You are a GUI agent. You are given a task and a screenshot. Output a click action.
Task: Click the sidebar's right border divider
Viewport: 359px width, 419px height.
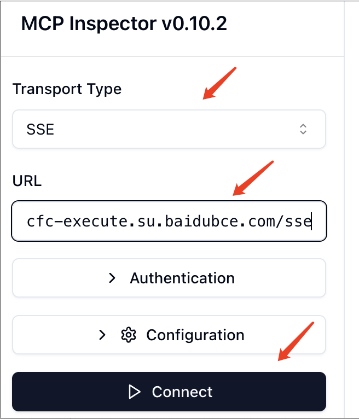coord(344,219)
